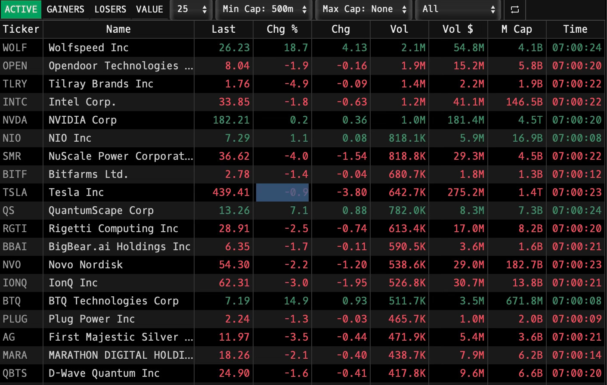The image size is (607, 385).
Task: Click the Rigetti Computing Inc name
Action: pos(113,229)
